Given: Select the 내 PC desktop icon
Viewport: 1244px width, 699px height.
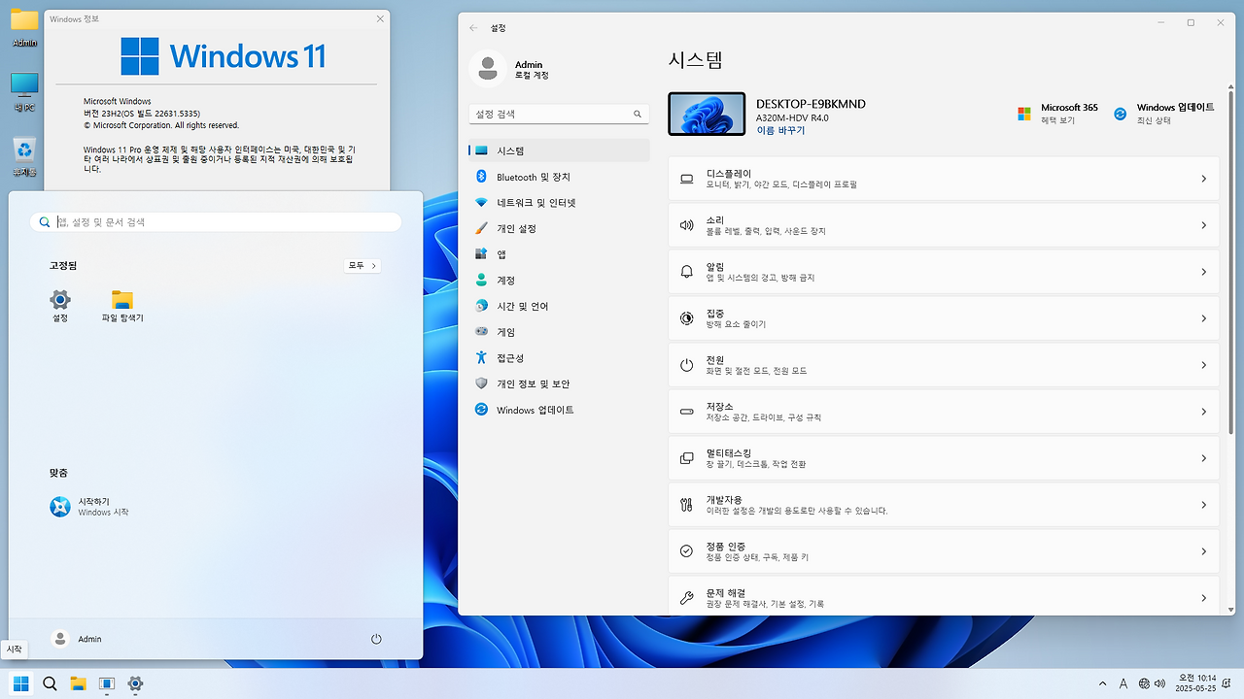Looking at the screenshot, I should pyautogui.click(x=24, y=92).
